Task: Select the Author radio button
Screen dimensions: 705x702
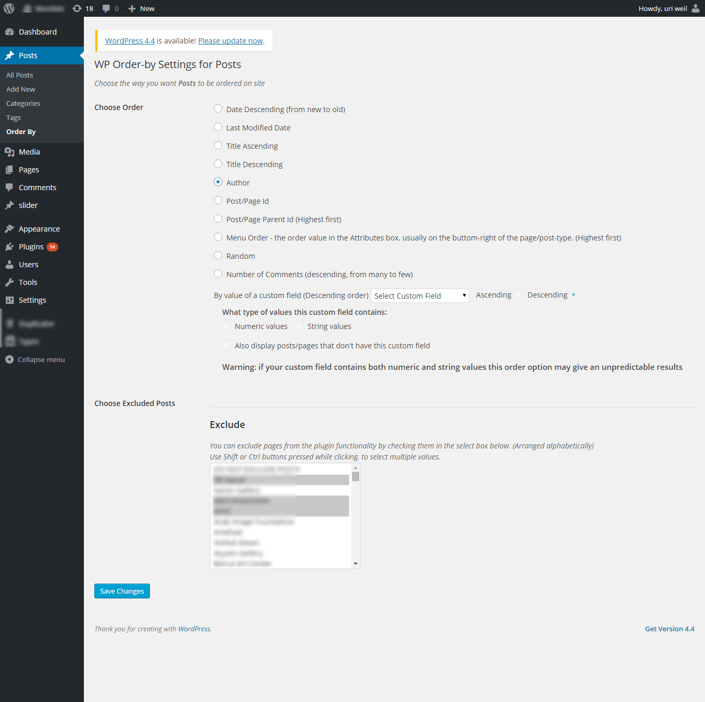Action: click(218, 182)
